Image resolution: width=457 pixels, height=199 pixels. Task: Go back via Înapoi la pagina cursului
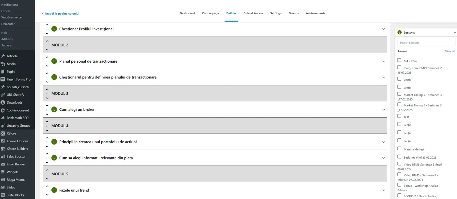pyautogui.click(x=61, y=13)
